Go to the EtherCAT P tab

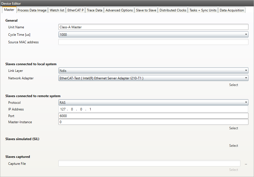point(76,10)
